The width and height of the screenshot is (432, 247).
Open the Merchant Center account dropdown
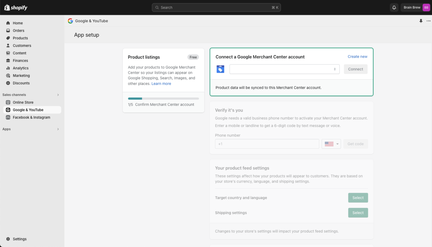pyautogui.click(x=284, y=69)
